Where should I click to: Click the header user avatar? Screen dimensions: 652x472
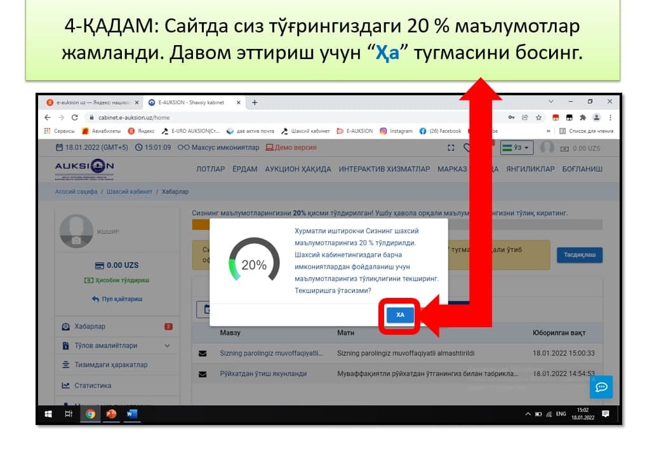click(x=547, y=148)
